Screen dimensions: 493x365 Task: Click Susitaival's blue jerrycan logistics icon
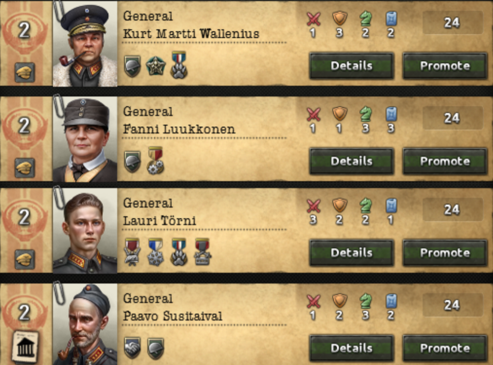click(391, 301)
